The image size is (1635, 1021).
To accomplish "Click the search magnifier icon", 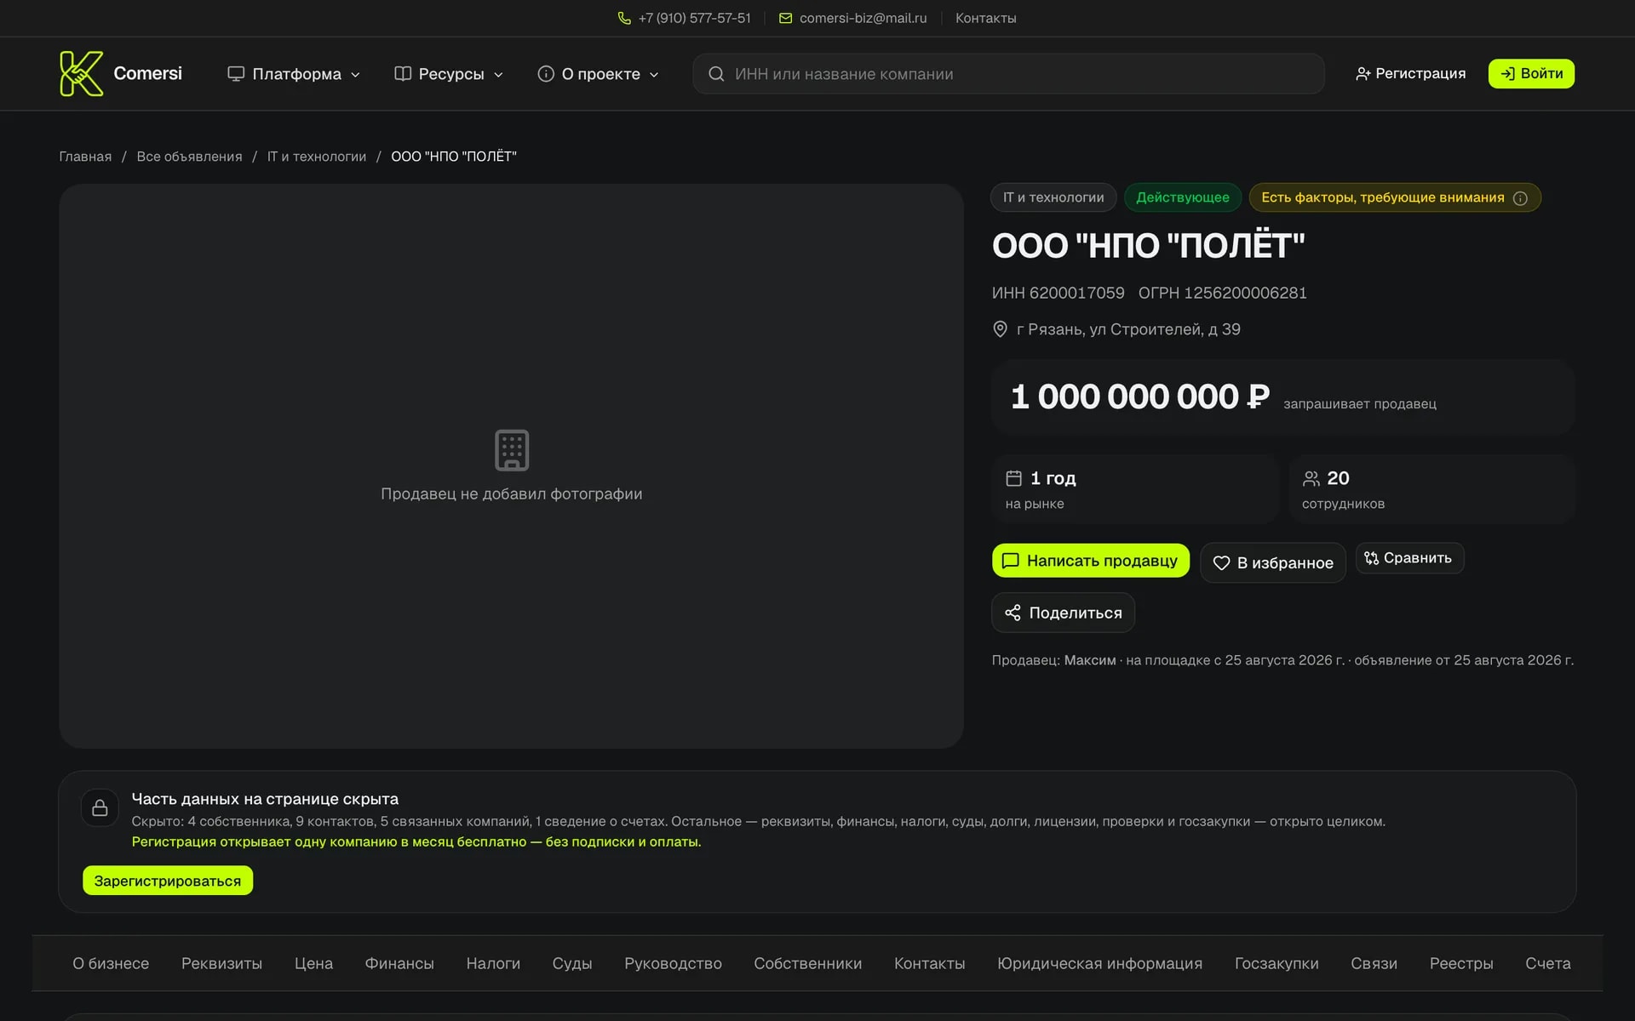I will [716, 74].
